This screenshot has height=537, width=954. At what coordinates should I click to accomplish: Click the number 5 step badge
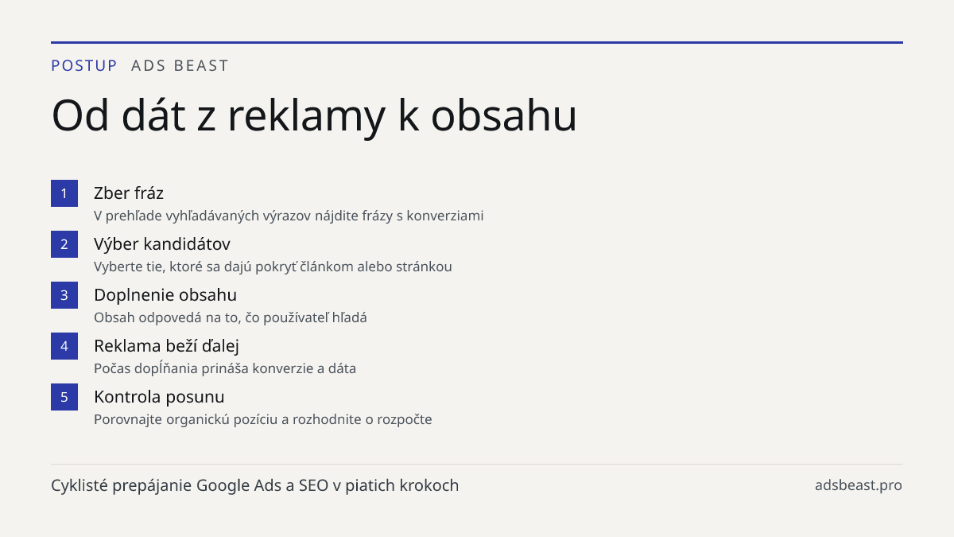(64, 397)
